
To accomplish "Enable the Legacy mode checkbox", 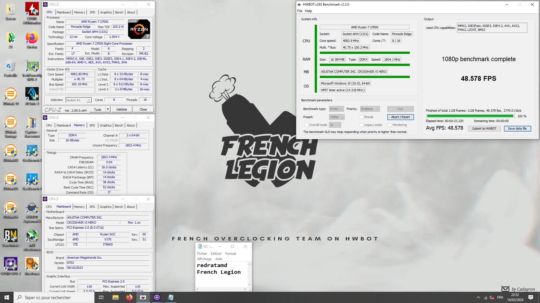I will 361,125.
